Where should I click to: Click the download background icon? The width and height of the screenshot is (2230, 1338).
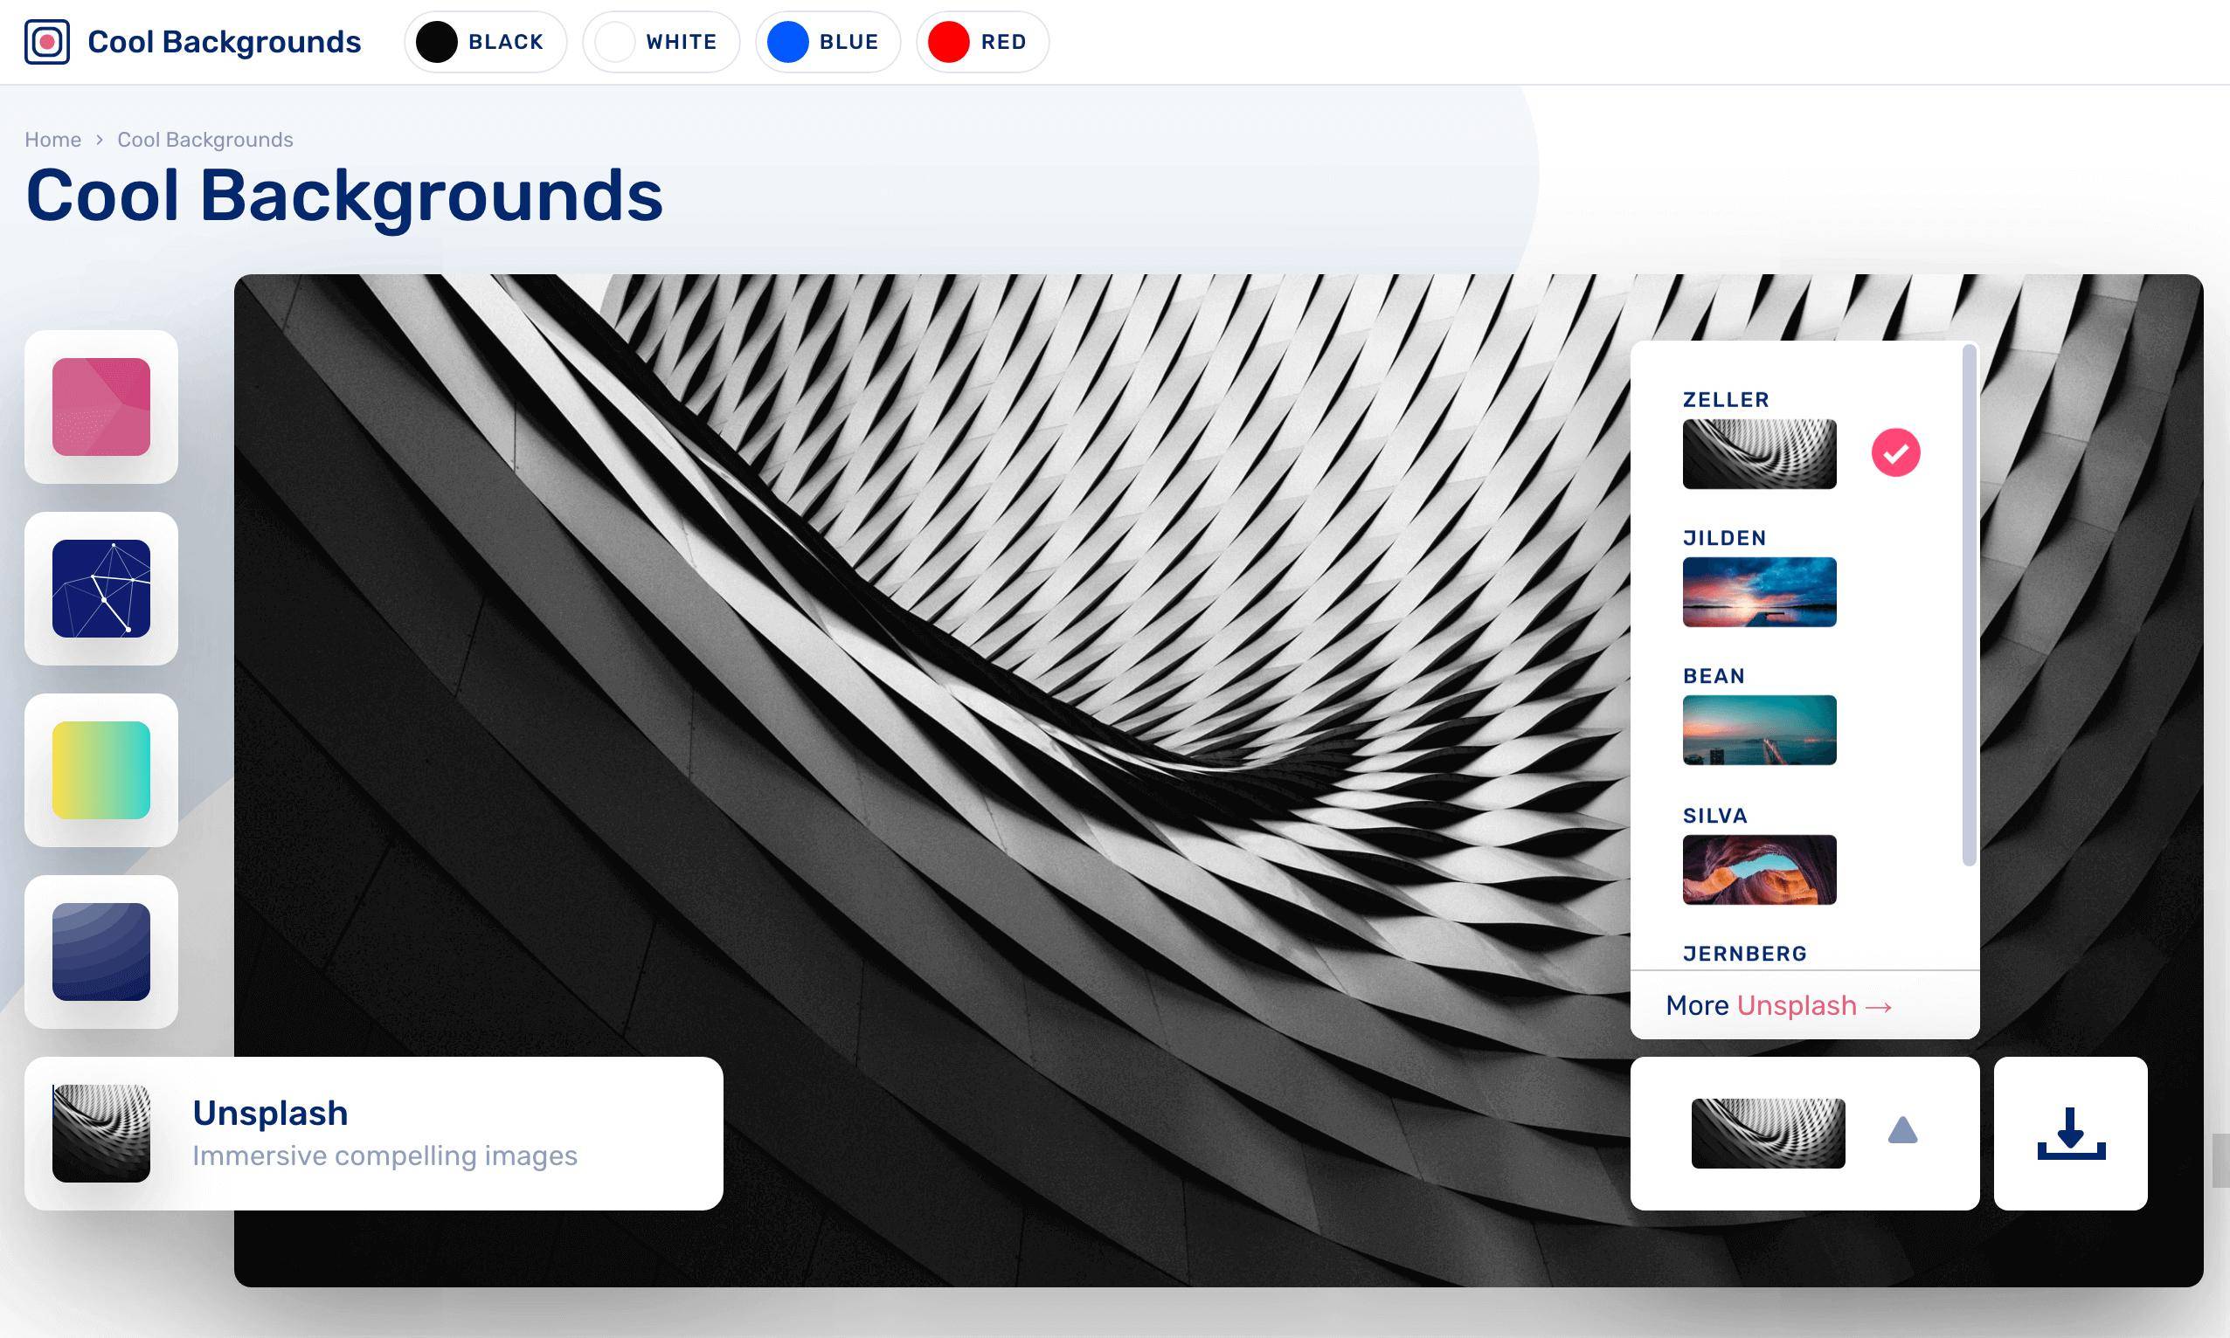(x=2070, y=1134)
